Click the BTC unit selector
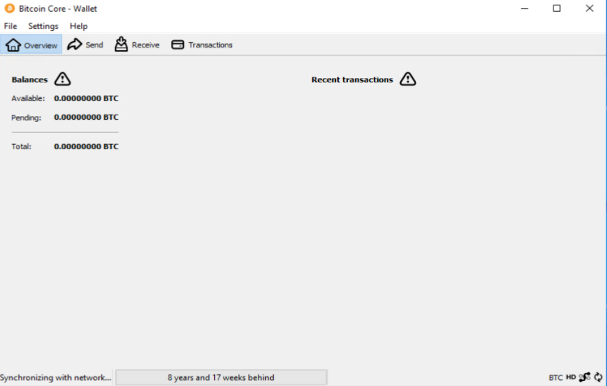Screen dimensions: 607x386 pos(555,377)
